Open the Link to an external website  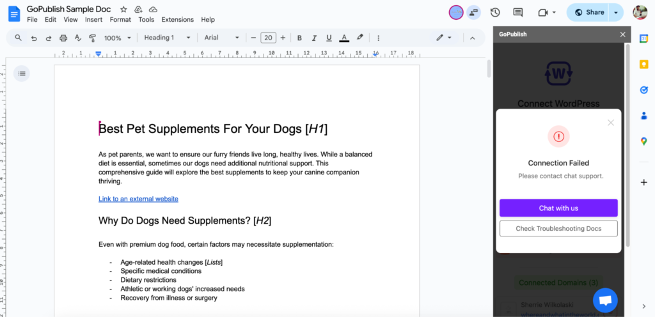pyautogui.click(x=138, y=199)
